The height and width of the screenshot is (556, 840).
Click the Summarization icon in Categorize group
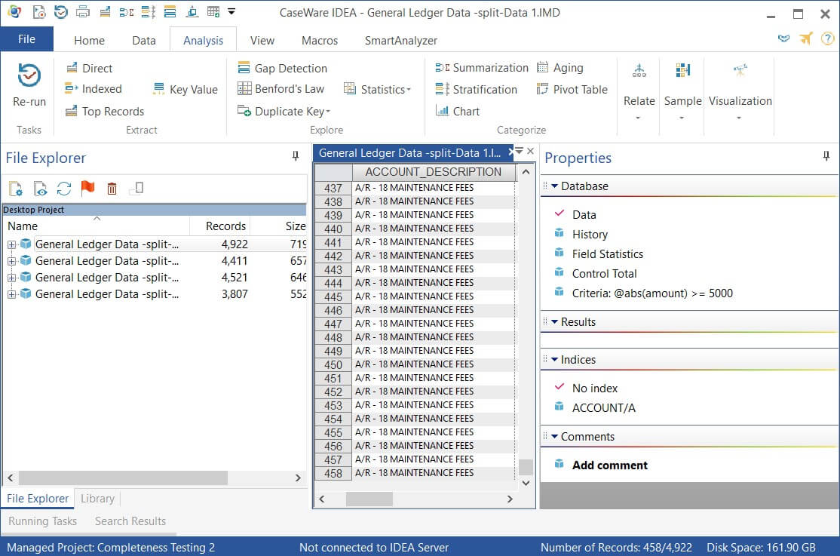click(442, 68)
